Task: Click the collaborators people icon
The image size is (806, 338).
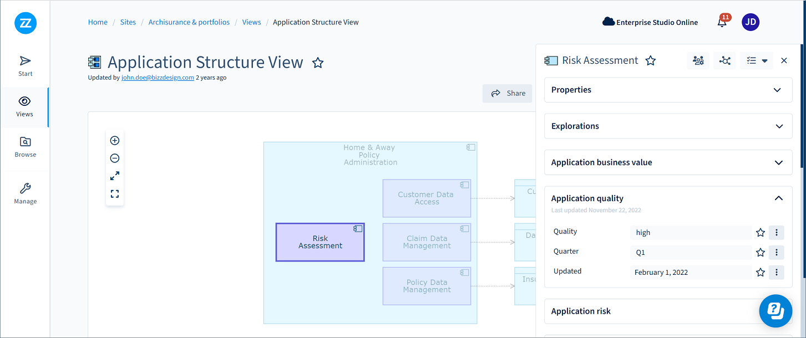Action: [x=698, y=61]
